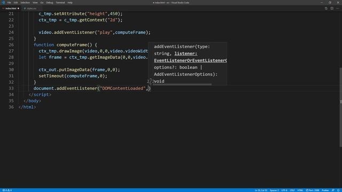The width and height of the screenshot is (342, 192).
Task: Click the VS Code logo icon
Action: (3, 3)
